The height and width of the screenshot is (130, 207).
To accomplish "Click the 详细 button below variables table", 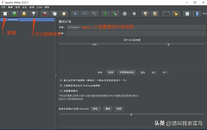I will [x=100, y=73].
